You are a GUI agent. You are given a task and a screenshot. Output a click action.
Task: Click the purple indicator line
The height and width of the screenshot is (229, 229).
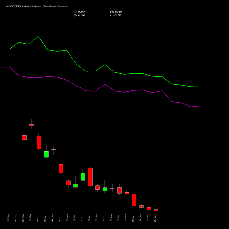coord(100,87)
